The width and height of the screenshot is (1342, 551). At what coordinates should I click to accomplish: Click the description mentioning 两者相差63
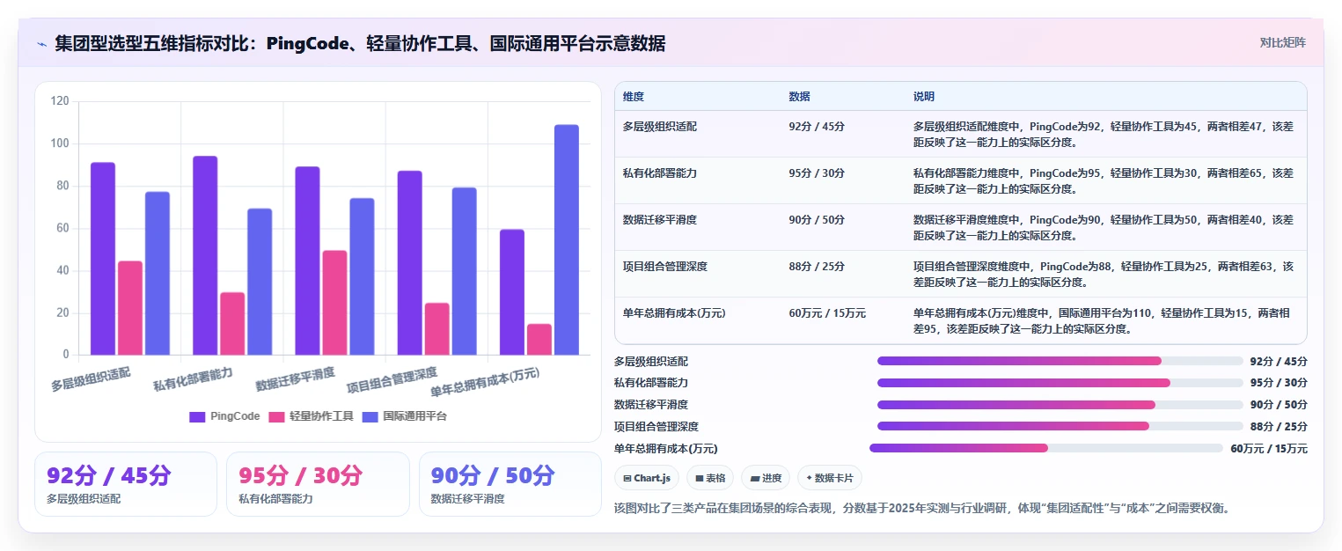pos(1104,274)
